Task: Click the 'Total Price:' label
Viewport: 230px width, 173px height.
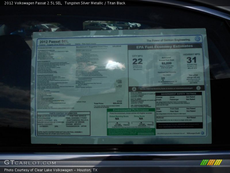Action: click(99, 104)
